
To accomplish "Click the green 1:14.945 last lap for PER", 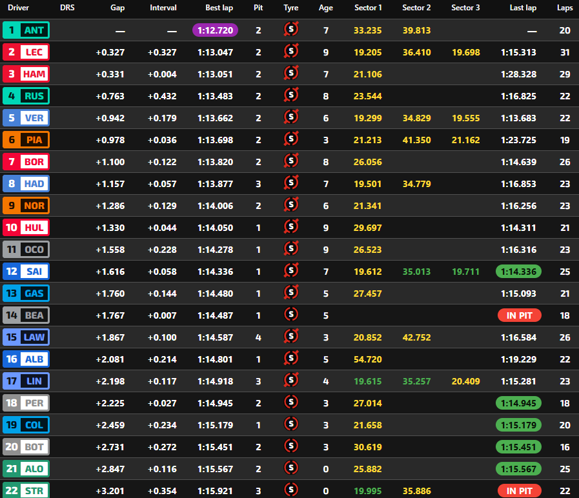I will point(518,403).
